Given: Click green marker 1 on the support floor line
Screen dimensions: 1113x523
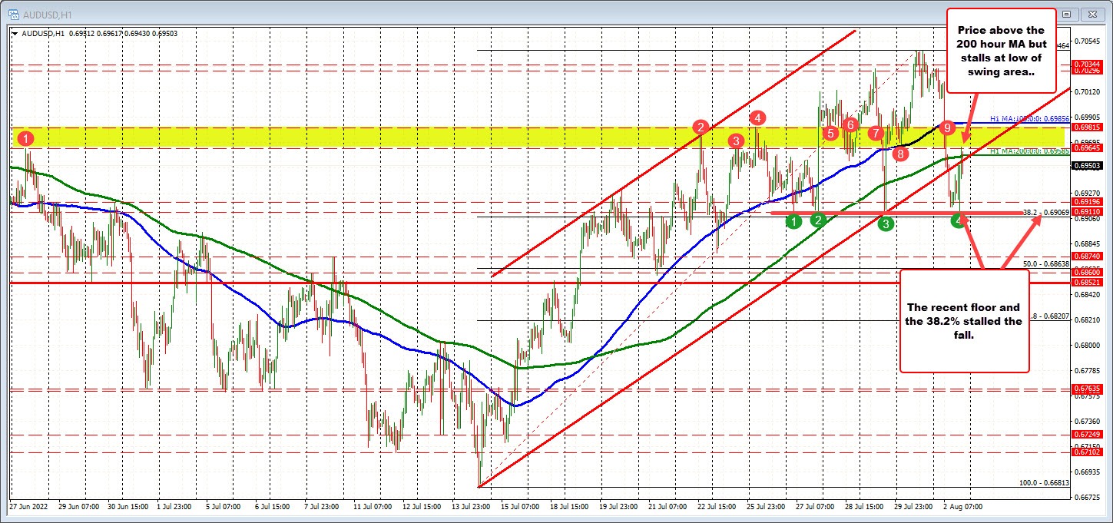Looking at the screenshot, I should pyautogui.click(x=793, y=220).
